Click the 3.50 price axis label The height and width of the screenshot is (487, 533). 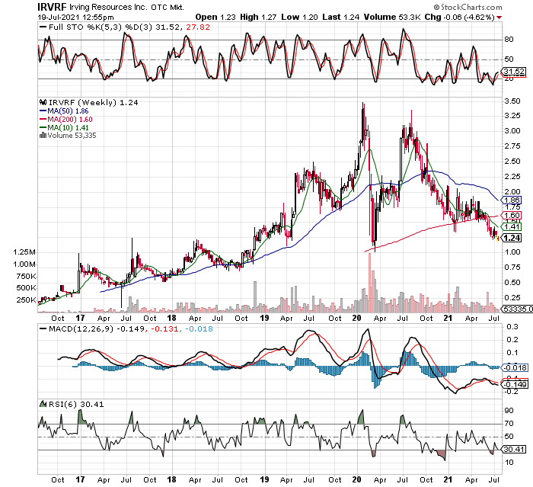pyautogui.click(x=512, y=101)
